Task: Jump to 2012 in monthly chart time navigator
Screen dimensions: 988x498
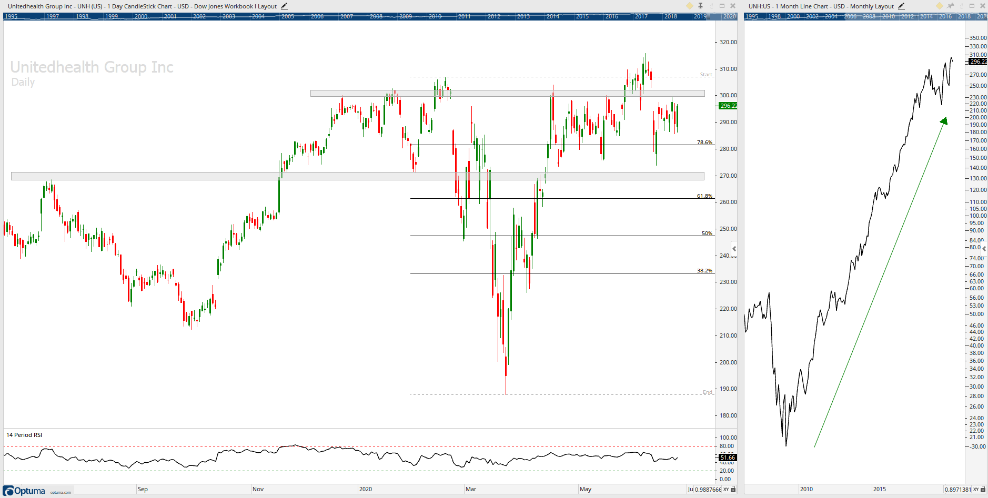Action: pos(908,16)
